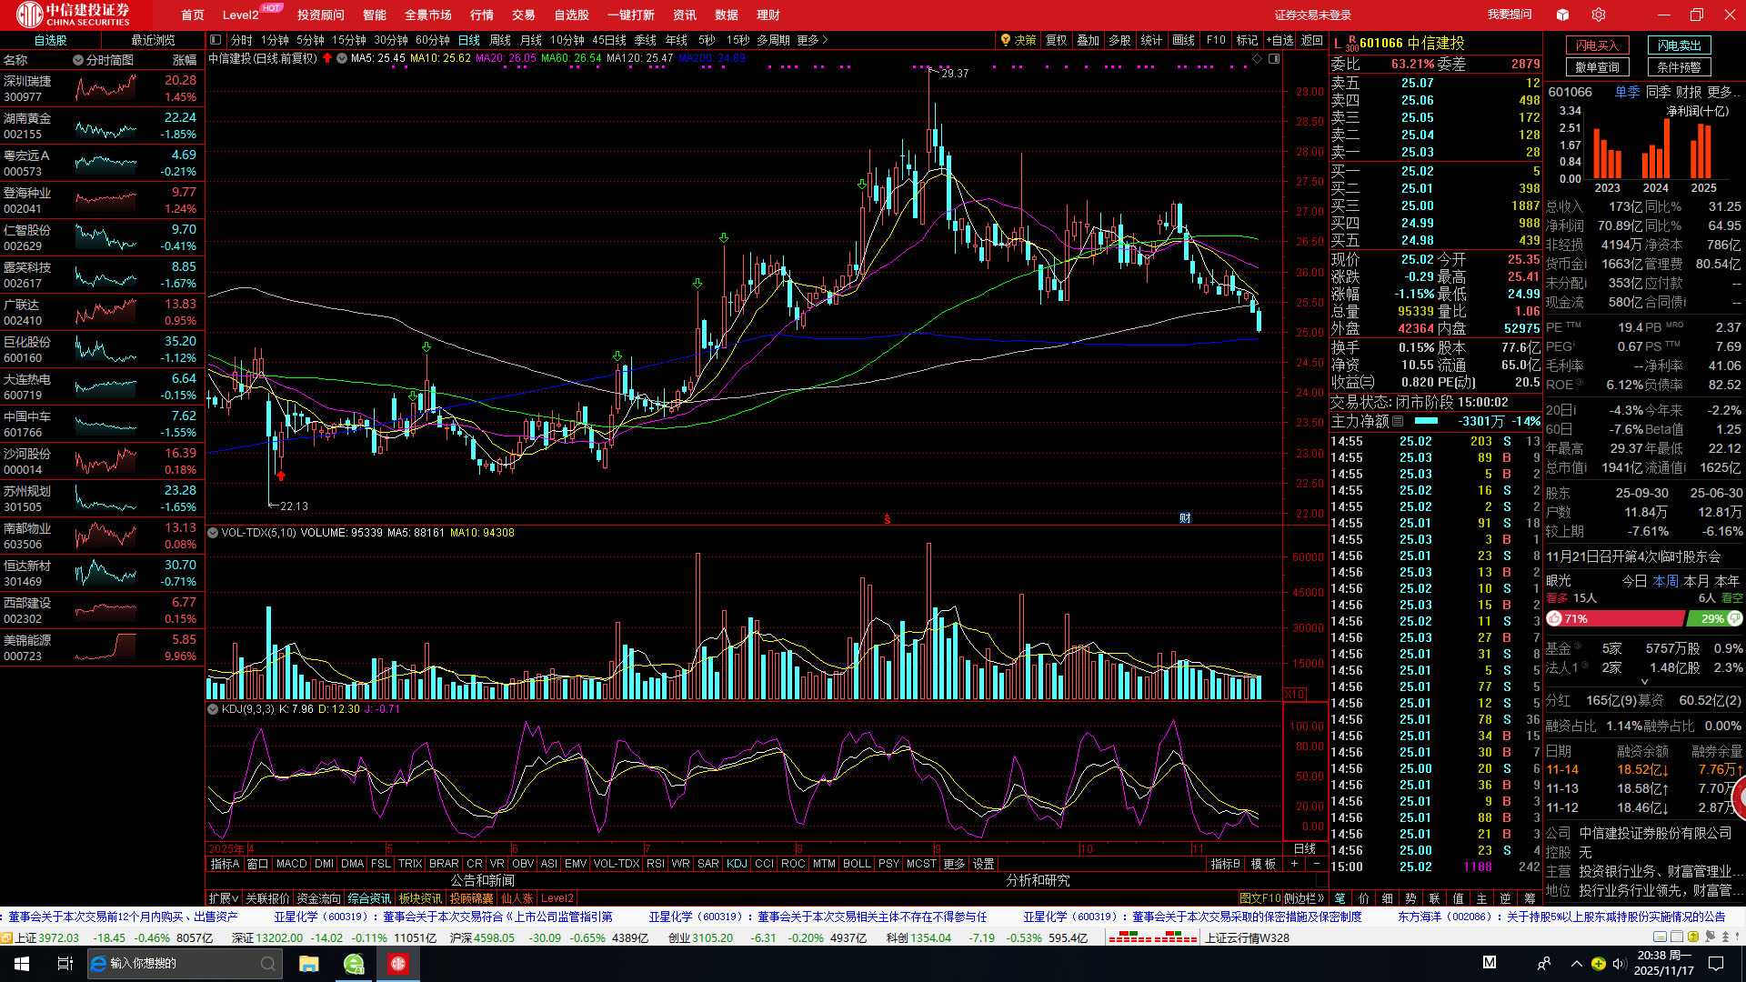
Task: Click the 条件预警 button
Action: [x=1679, y=67]
